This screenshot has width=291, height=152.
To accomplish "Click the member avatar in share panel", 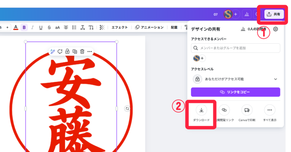I will coord(196,58).
